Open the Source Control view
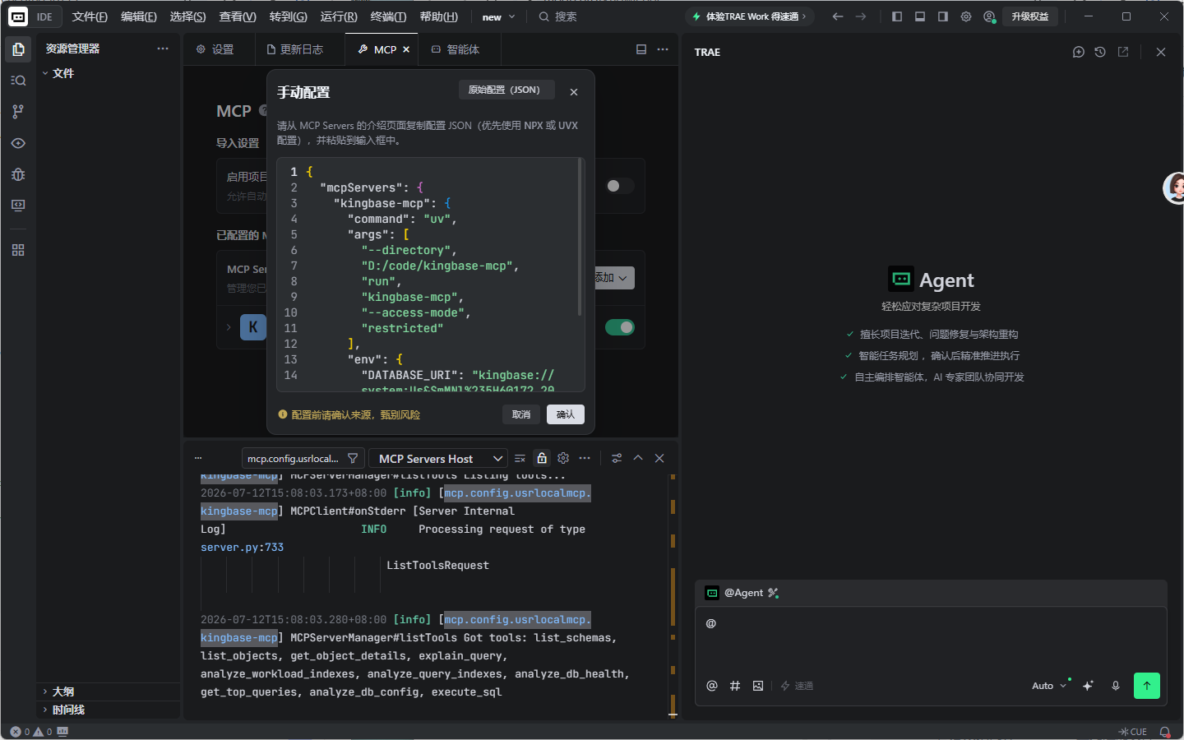 click(x=18, y=112)
